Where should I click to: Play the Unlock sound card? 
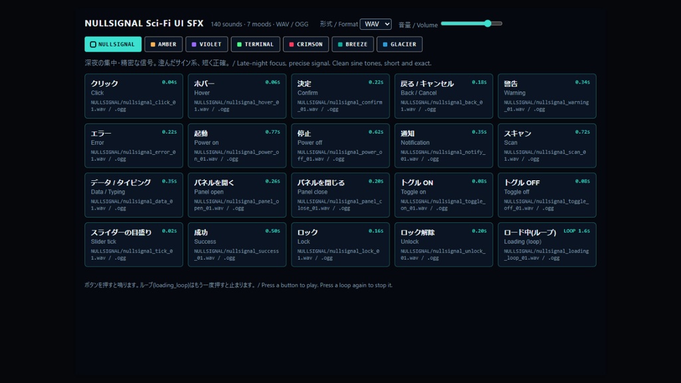point(444,245)
